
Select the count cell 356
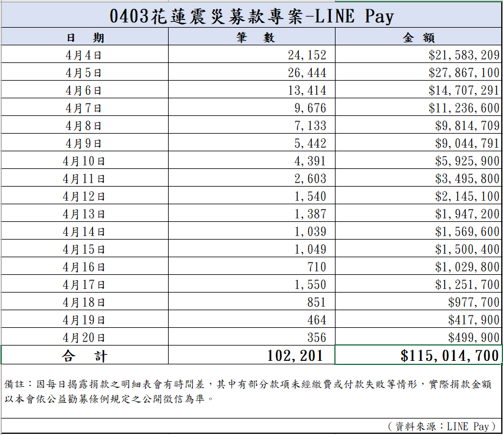252,336
